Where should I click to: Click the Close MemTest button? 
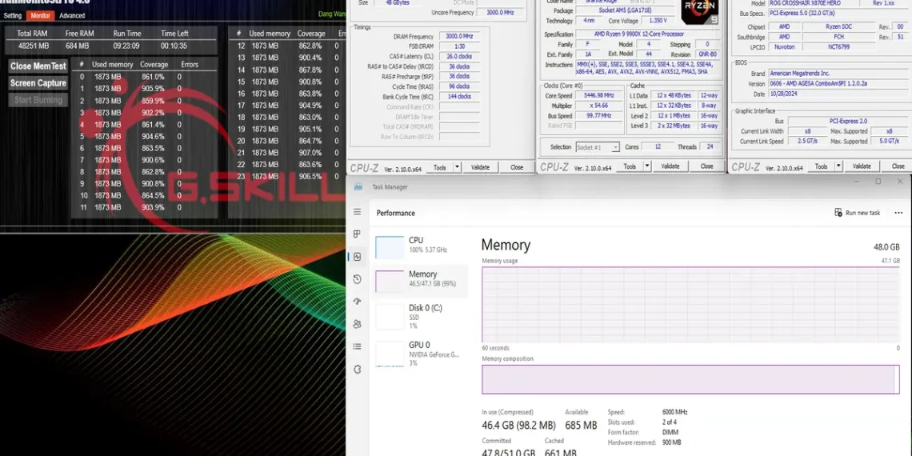[x=38, y=66]
